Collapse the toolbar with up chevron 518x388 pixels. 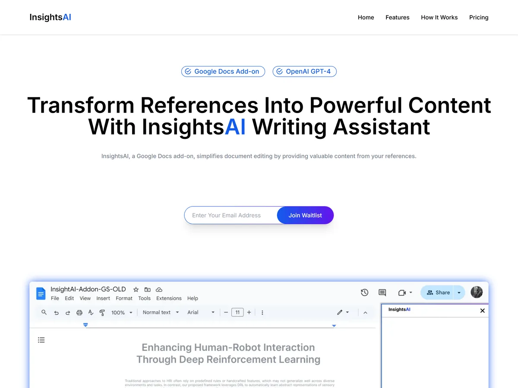click(x=365, y=313)
